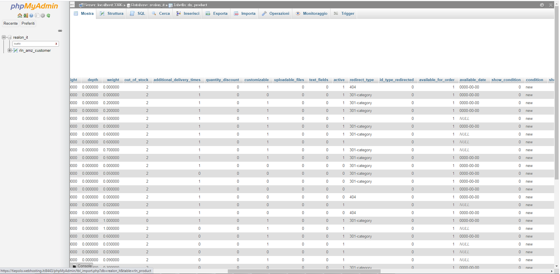560x274 pixels.
Task: Go to phpMyAdmin home via house icon
Action: (x=20, y=15)
